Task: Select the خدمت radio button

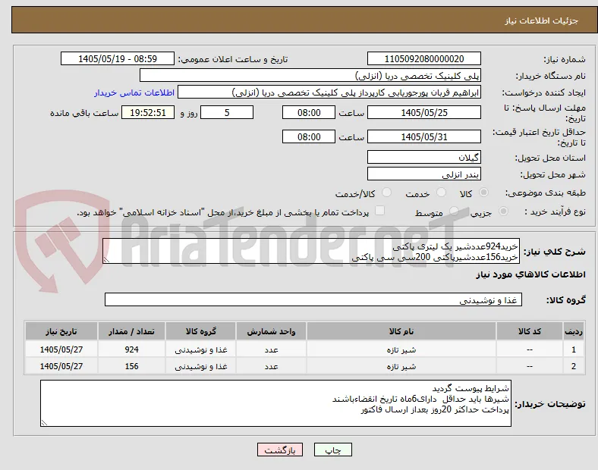Action: coord(441,193)
